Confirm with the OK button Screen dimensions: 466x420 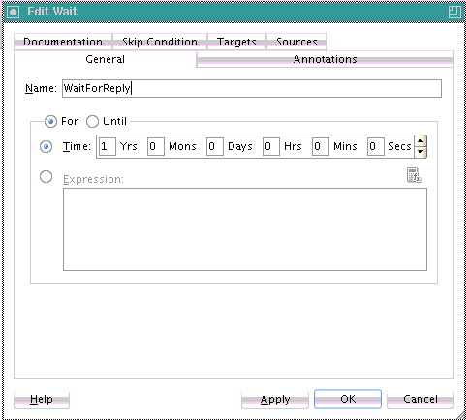(348, 399)
